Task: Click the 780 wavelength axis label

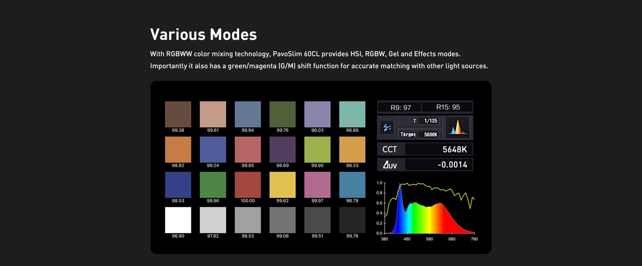Action: click(x=474, y=239)
